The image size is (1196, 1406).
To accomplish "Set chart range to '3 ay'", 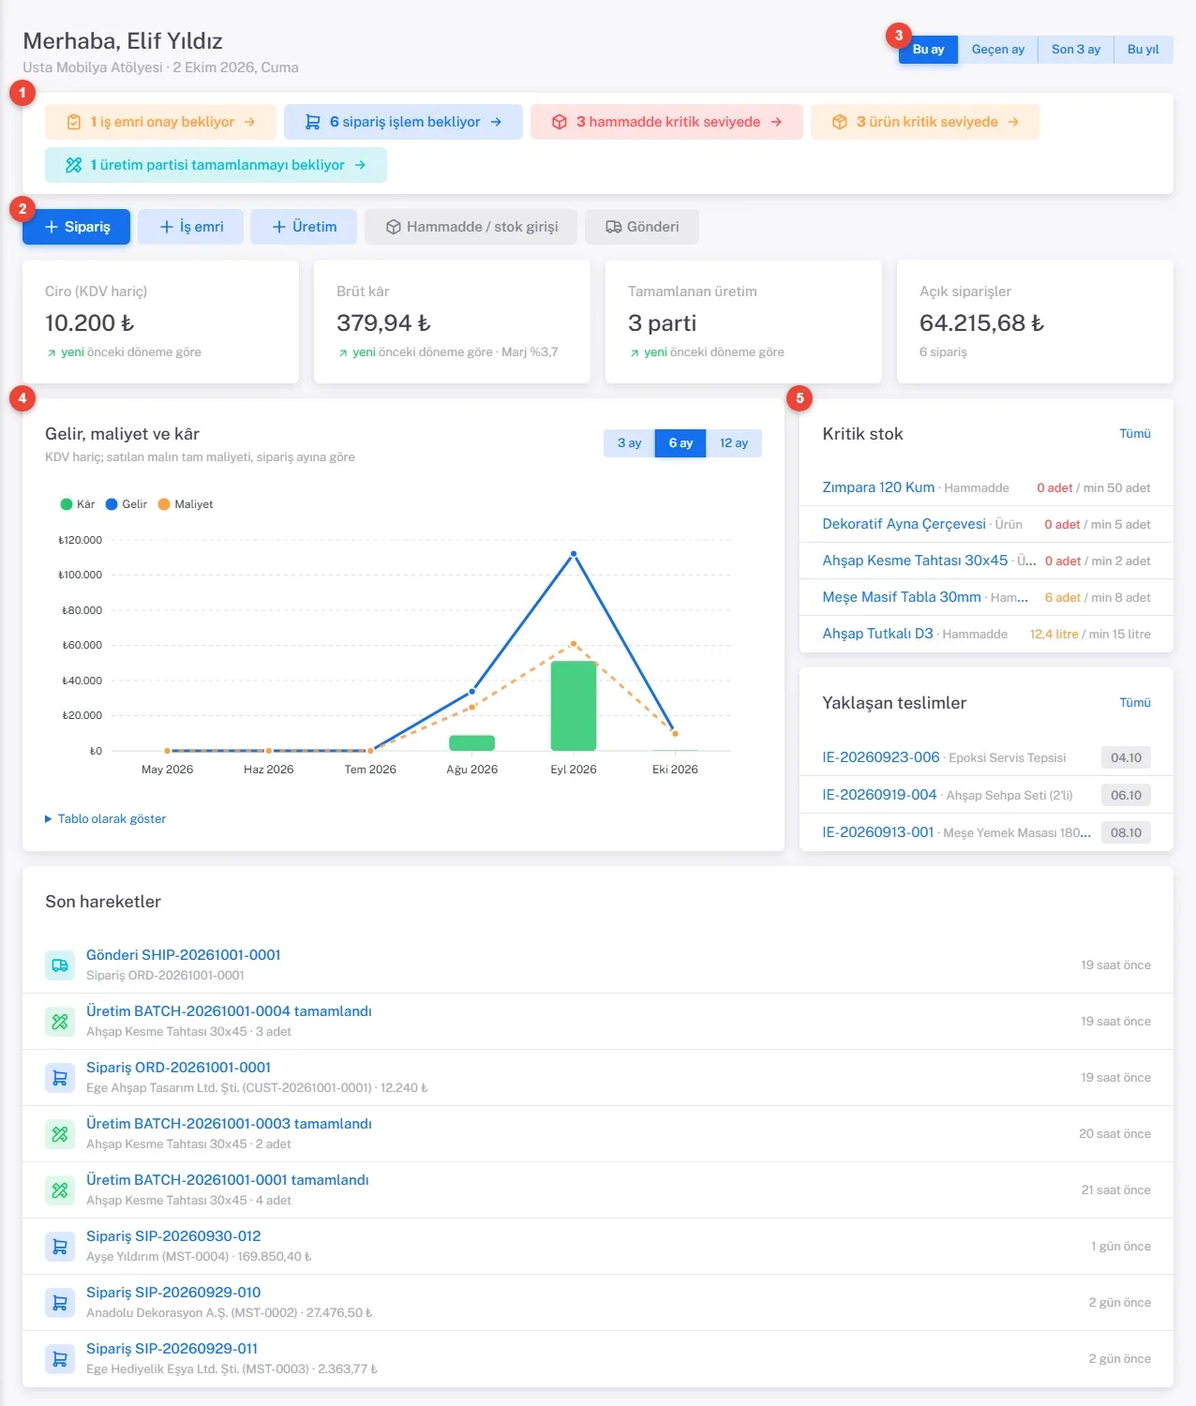I will tap(629, 443).
